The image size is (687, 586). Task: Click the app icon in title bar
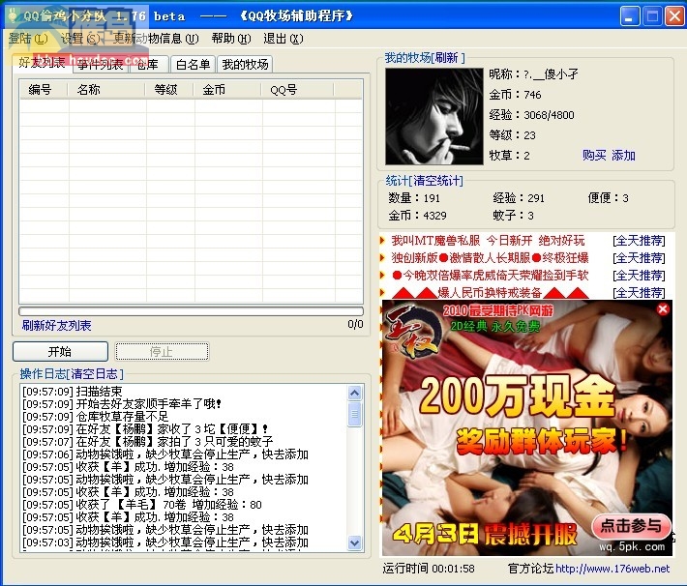click(x=14, y=15)
